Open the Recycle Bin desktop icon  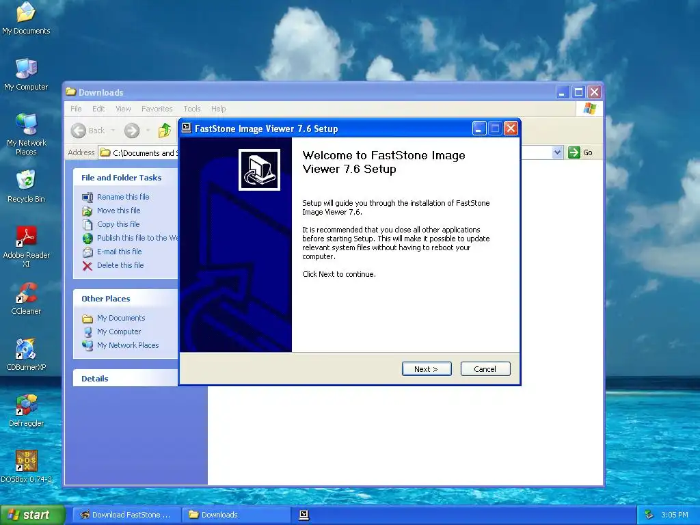(x=26, y=186)
